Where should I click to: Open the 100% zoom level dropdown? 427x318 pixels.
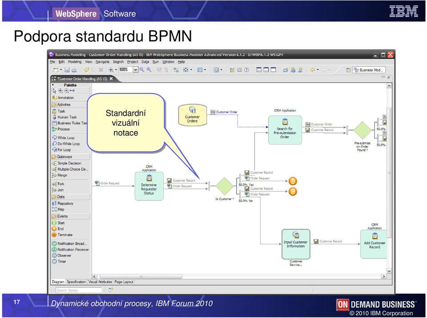click(x=135, y=70)
